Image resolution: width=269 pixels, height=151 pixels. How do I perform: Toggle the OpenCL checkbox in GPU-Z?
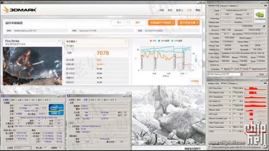tap(222, 69)
